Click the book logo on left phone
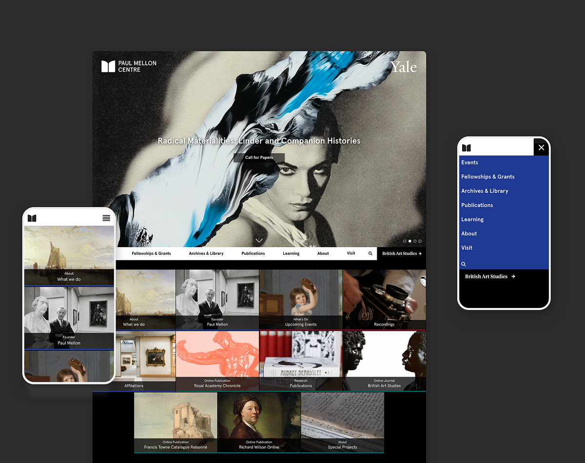 [x=32, y=218]
